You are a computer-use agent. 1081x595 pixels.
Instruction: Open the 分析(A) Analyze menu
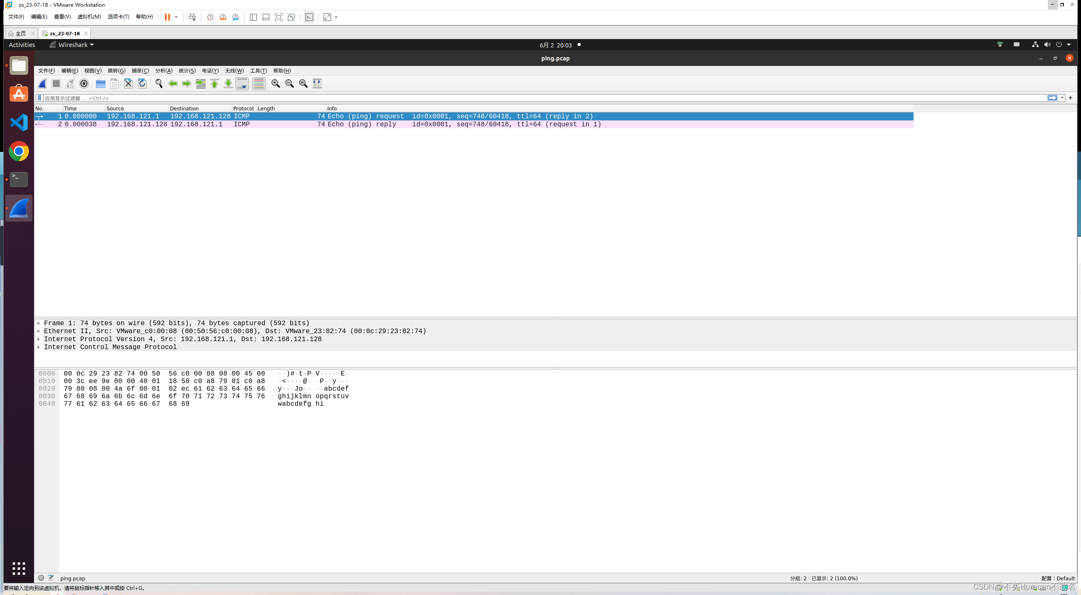[x=164, y=70]
